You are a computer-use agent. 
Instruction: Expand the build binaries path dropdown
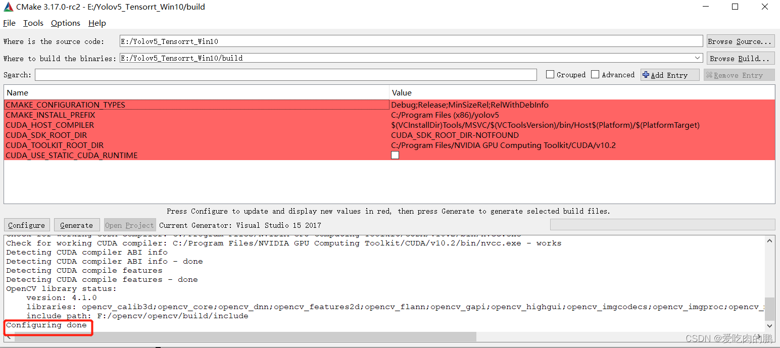tap(698, 58)
